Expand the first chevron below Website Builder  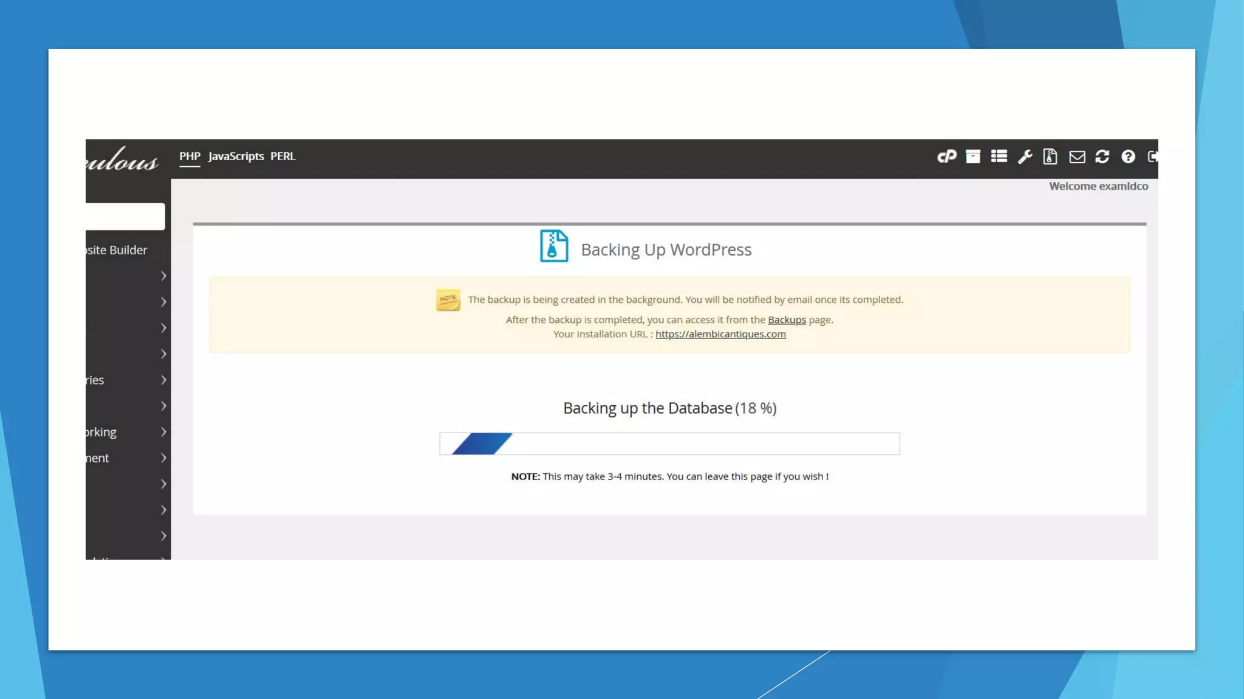click(163, 276)
